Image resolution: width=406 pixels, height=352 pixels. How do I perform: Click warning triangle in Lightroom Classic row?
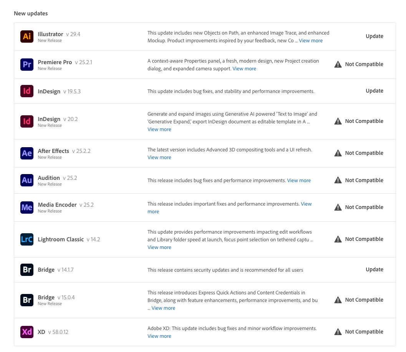tap(338, 239)
